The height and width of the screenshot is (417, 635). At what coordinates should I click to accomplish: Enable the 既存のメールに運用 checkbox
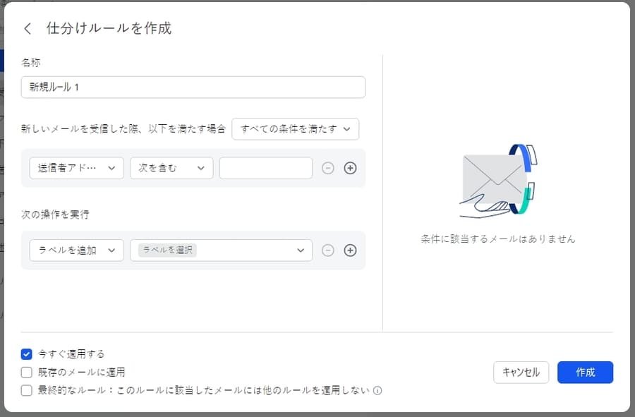point(25,372)
